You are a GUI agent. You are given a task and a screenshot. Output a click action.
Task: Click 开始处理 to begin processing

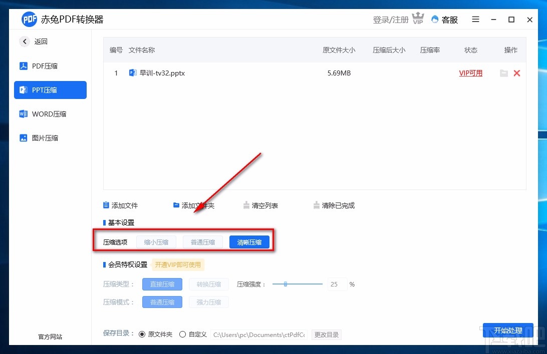[508, 330]
